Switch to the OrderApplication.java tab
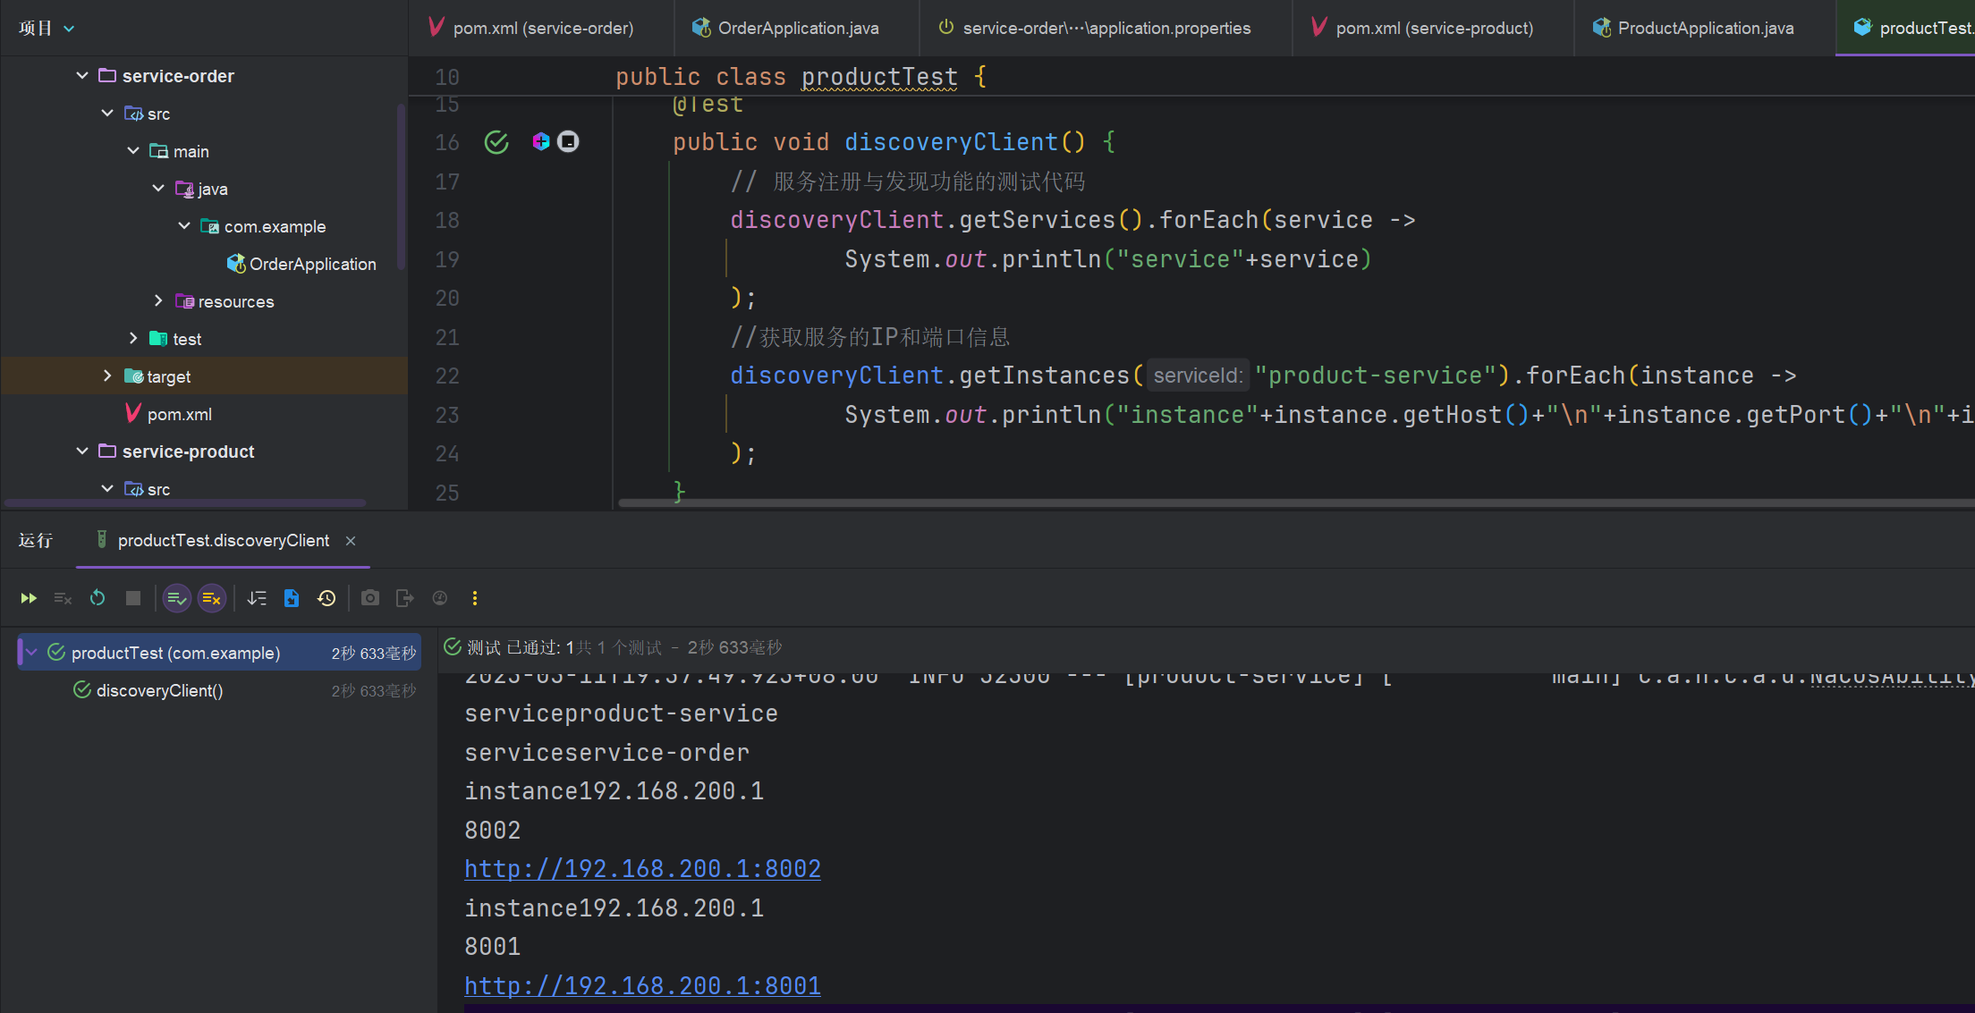Screen dimensions: 1975x1013 tap(797, 29)
